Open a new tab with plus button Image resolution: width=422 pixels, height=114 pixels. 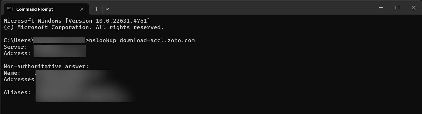click(97, 9)
